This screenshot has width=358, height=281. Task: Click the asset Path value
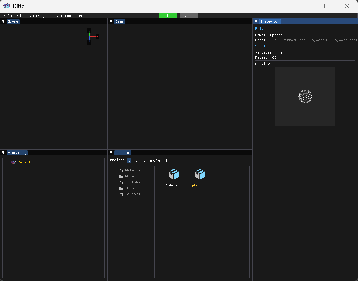point(314,40)
